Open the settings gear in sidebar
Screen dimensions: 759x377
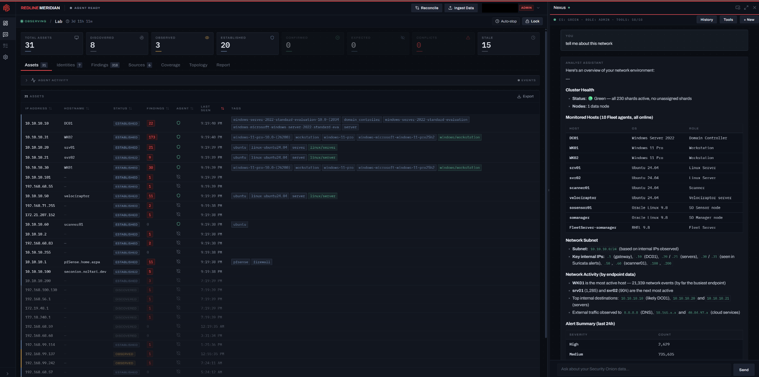coord(6,57)
